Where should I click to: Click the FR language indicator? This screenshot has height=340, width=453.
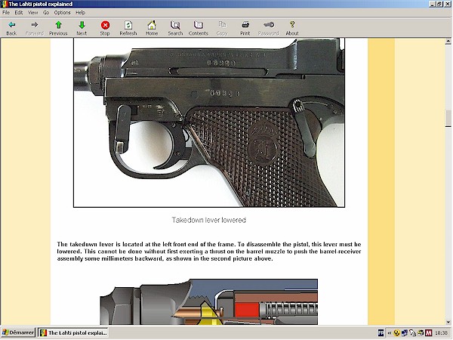point(381,333)
